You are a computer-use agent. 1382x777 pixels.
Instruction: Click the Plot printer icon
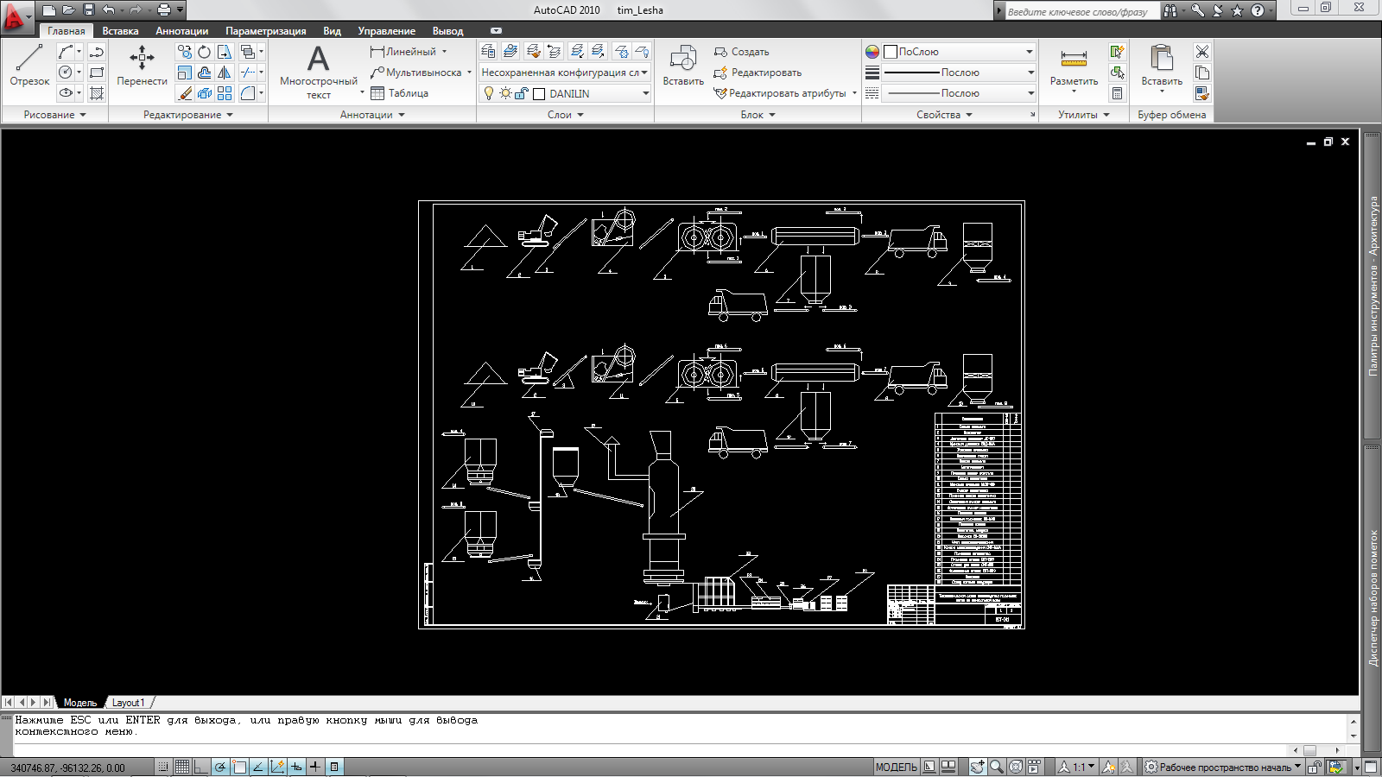[x=163, y=10]
